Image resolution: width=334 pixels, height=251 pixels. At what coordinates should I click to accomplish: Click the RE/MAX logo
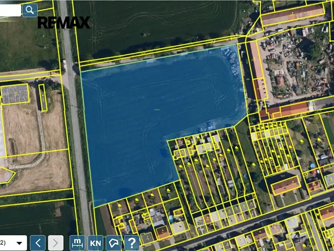(x=64, y=23)
